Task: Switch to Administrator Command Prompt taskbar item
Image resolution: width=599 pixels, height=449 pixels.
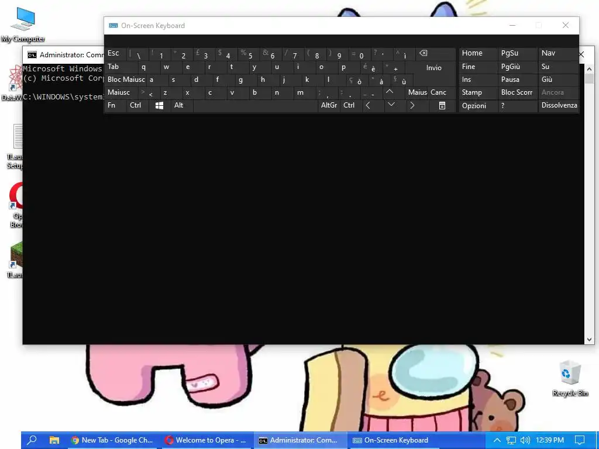Action: (300, 440)
